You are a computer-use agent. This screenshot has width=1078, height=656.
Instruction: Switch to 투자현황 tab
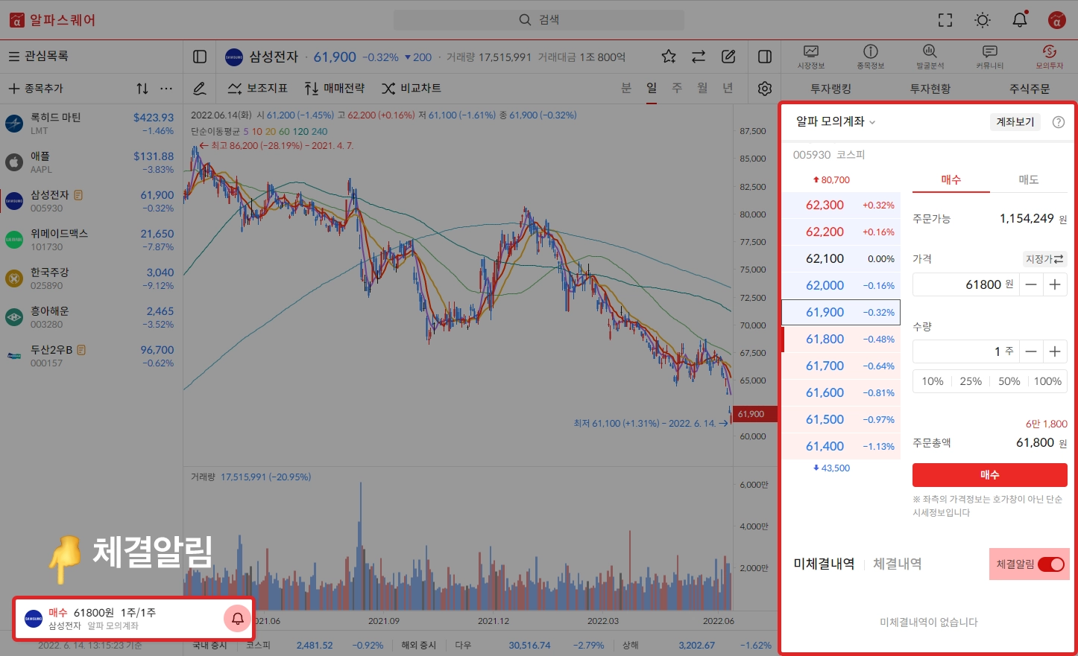coord(930,89)
